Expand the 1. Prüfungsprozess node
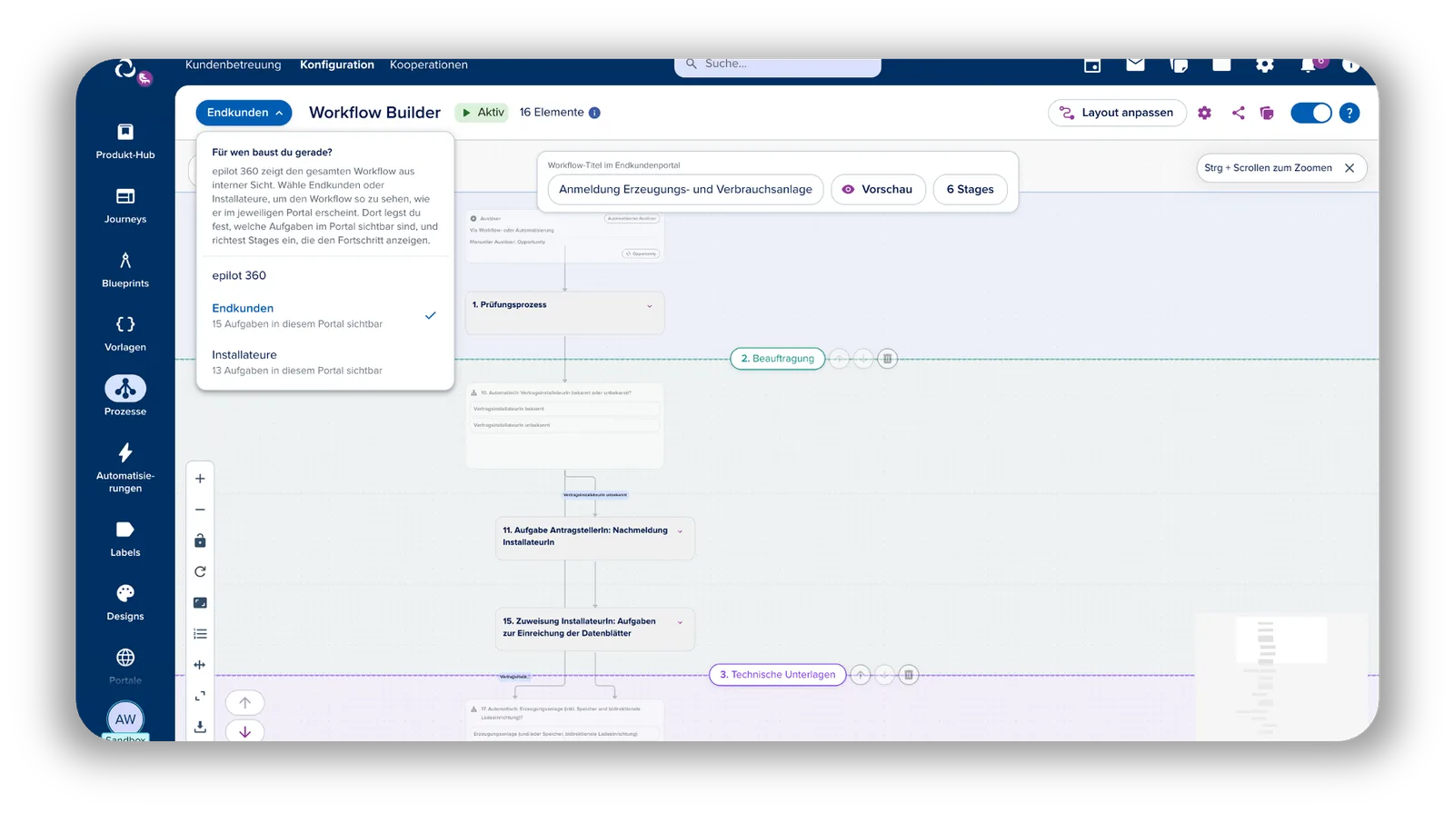 (x=650, y=306)
